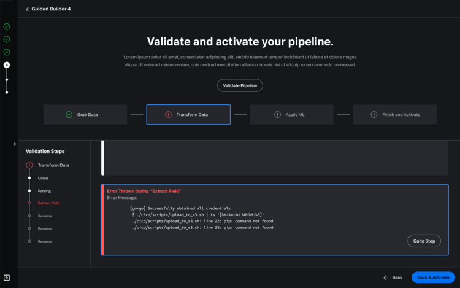Expand the sidebar with the small arrow
This screenshot has height=288, width=460.
[x=15, y=144]
